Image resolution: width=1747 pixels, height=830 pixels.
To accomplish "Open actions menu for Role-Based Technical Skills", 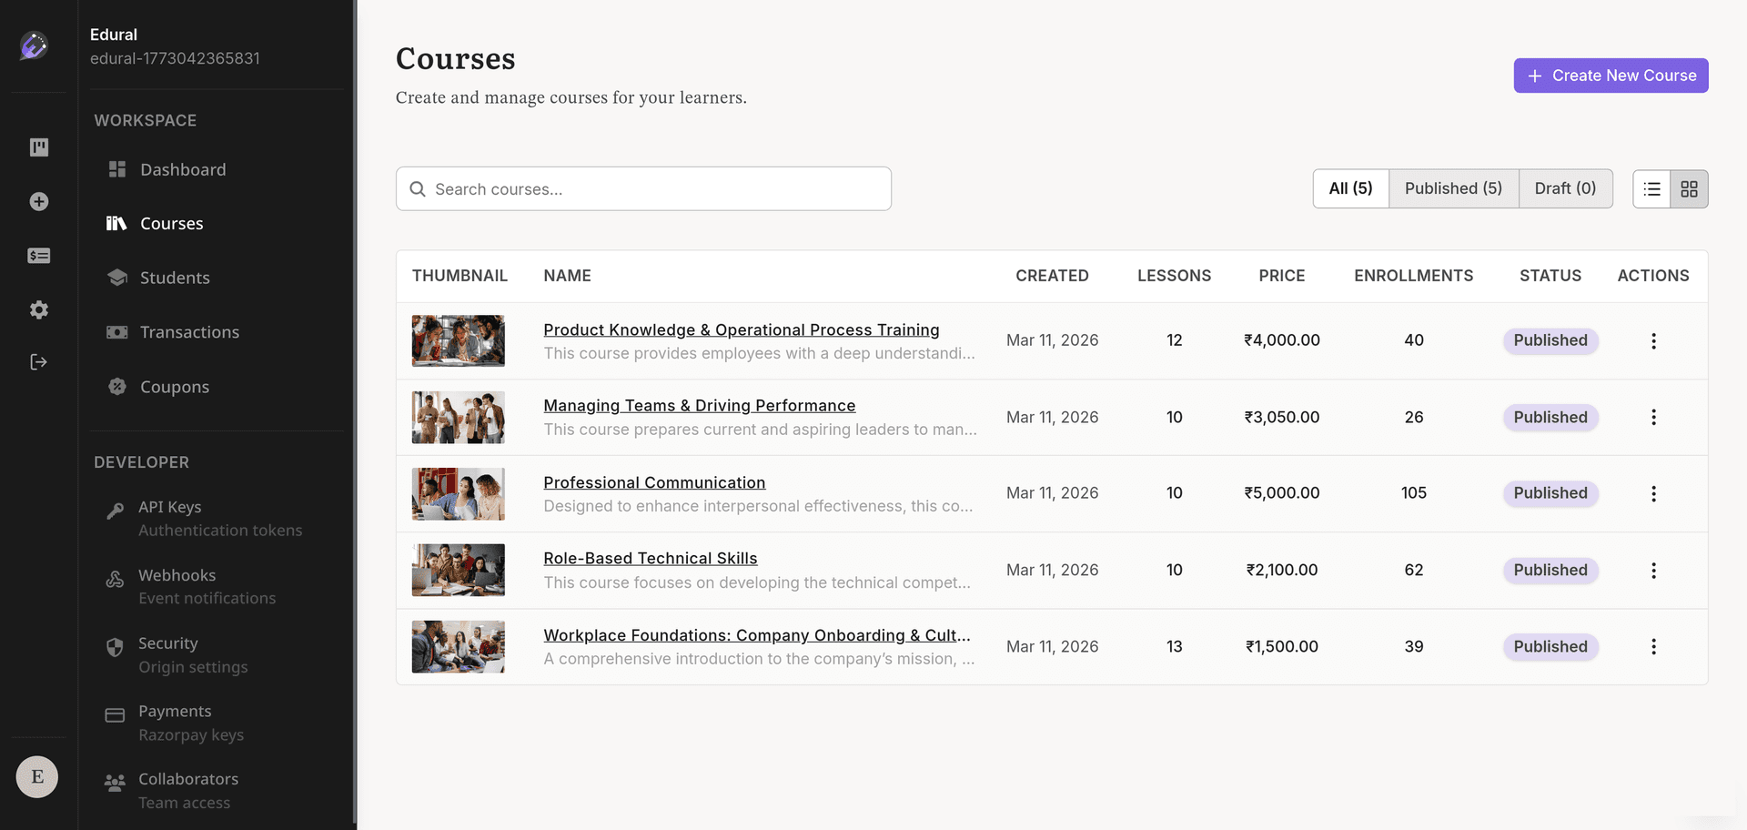I will [x=1653, y=570].
